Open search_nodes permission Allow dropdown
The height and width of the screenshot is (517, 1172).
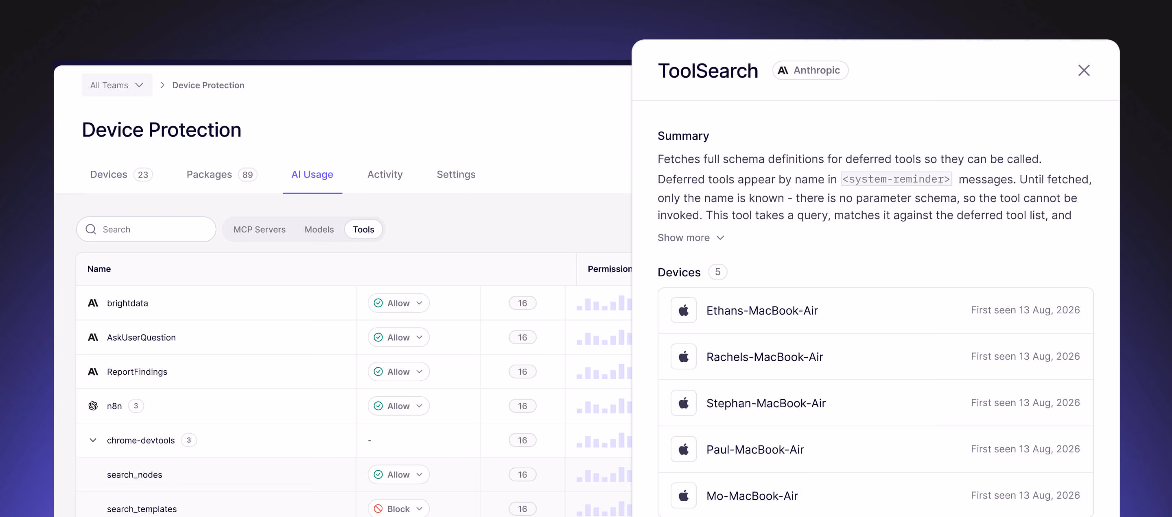pos(398,474)
